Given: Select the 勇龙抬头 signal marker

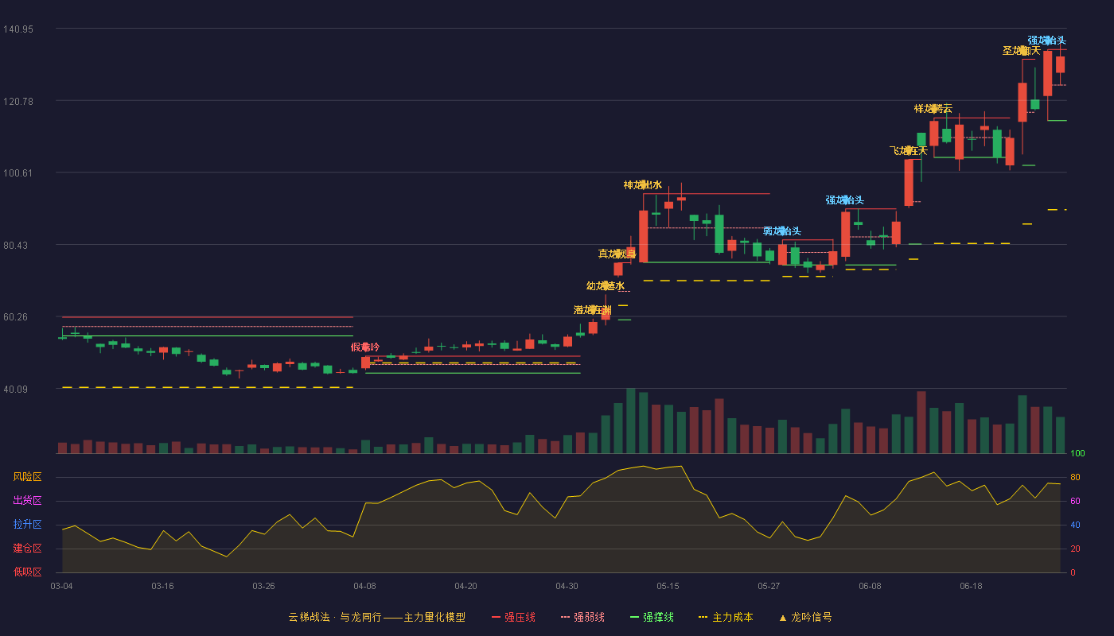Looking at the screenshot, I should [782, 231].
